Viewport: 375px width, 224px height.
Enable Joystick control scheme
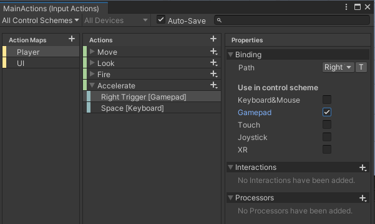tap(327, 137)
